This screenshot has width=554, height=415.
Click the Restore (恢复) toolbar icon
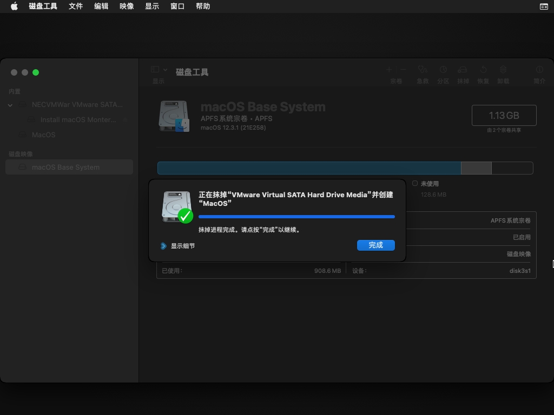point(483,70)
